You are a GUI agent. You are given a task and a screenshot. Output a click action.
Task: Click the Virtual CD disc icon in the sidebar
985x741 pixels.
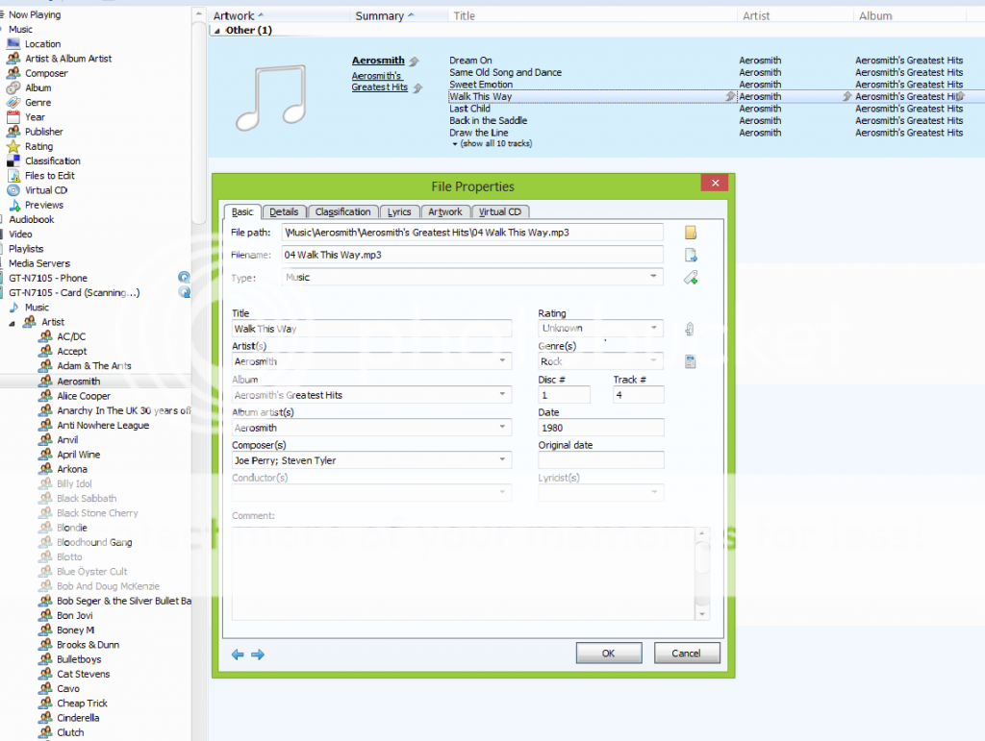pyautogui.click(x=13, y=190)
